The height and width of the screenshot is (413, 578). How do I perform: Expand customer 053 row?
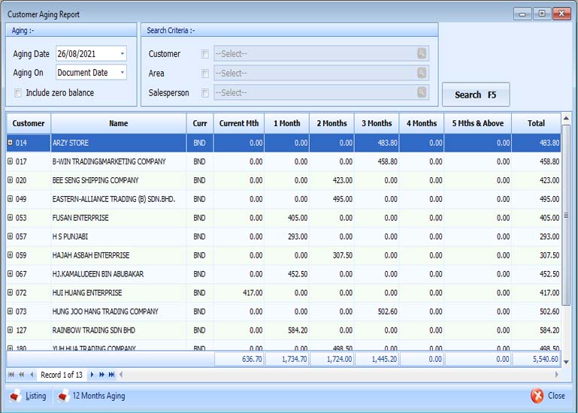(x=11, y=217)
